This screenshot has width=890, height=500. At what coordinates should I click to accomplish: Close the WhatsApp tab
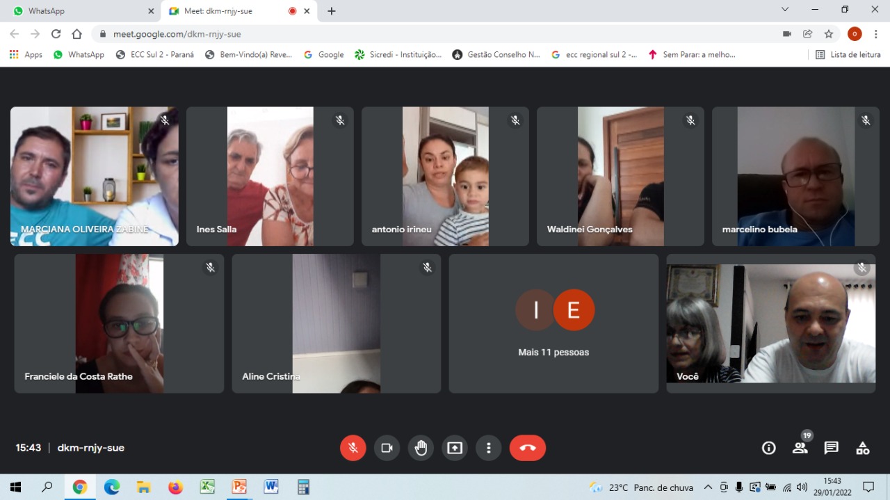click(x=151, y=11)
